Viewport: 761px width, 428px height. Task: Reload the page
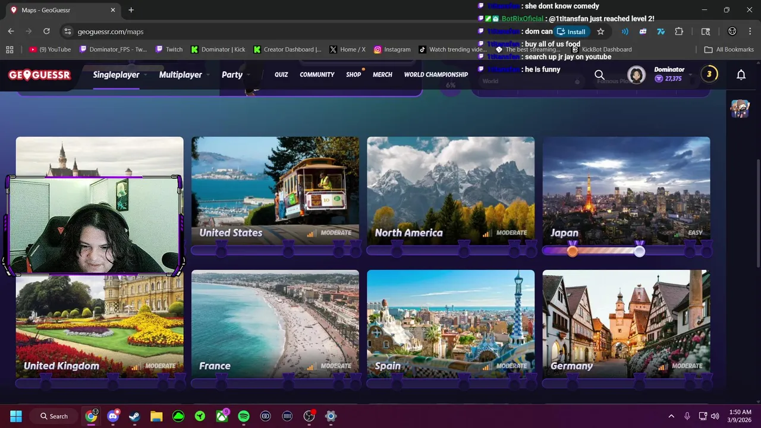pyautogui.click(x=46, y=32)
